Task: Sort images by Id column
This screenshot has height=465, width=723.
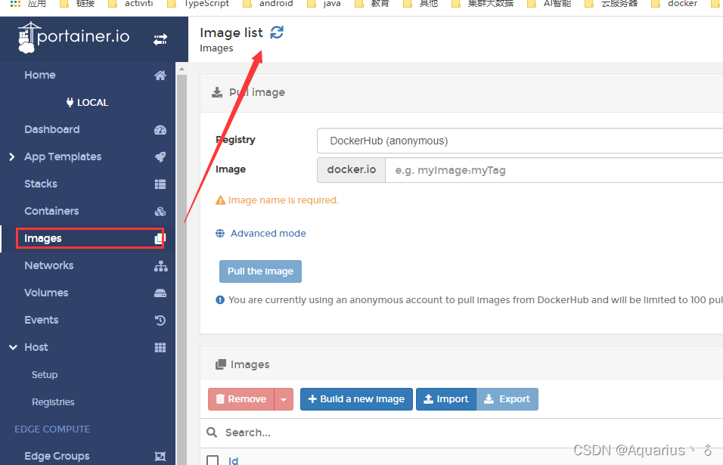Action: point(234,460)
